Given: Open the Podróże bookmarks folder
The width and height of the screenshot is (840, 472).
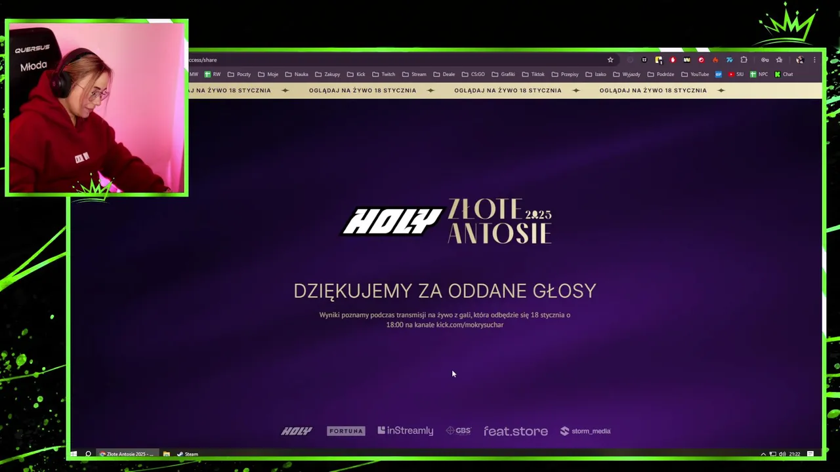Looking at the screenshot, I should (661, 74).
